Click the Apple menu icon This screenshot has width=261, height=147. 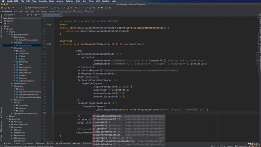(3, 1)
